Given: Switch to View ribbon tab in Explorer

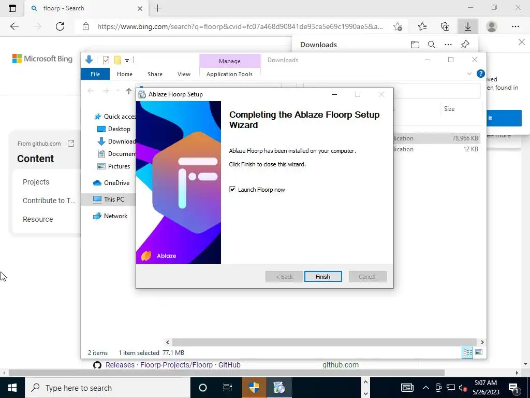Looking at the screenshot, I should 184,74.
